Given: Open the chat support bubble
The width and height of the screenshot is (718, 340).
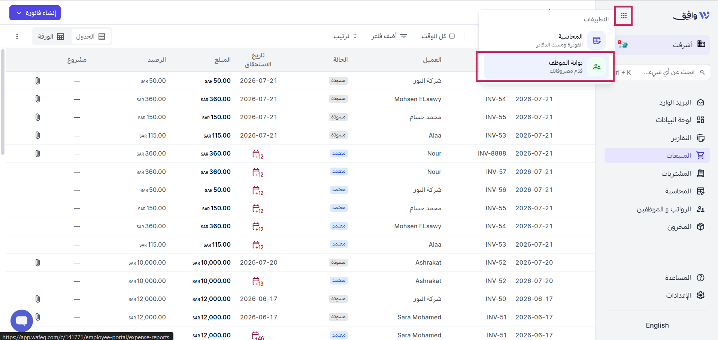Looking at the screenshot, I should [22, 321].
